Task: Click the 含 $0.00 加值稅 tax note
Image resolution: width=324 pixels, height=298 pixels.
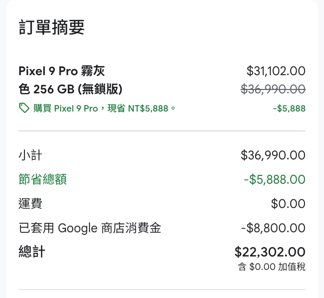Action: (271, 267)
